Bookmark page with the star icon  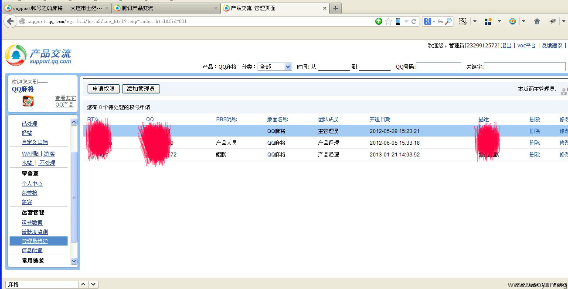(x=388, y=21)
